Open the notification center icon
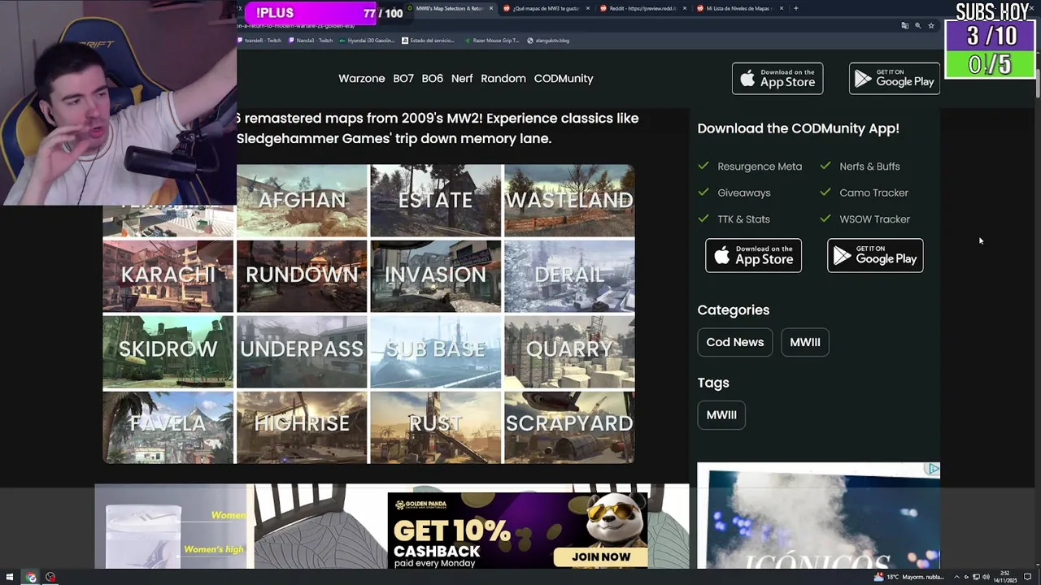Viewport: 1041px width, 585px height. (1027, 577)
